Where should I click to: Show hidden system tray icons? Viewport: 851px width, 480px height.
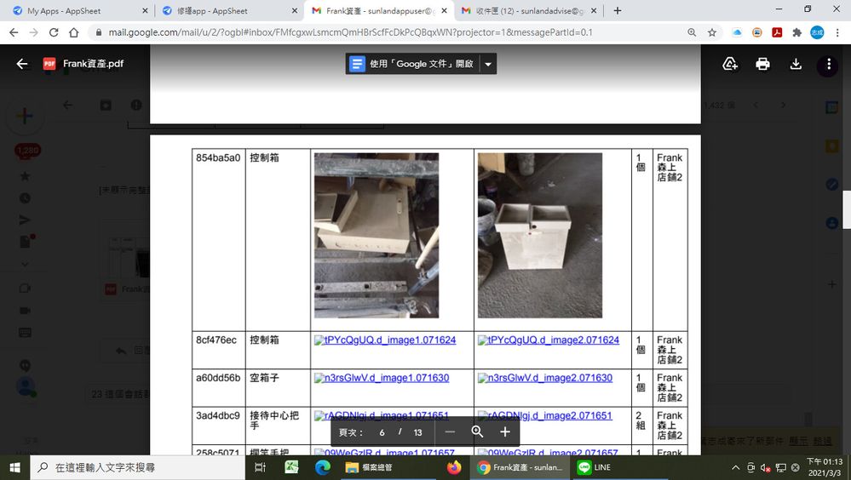pos(735,467)
